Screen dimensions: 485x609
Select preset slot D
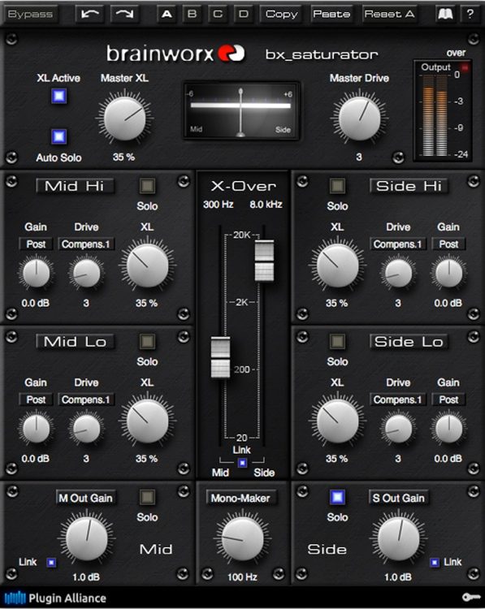(x=243, y=14)
